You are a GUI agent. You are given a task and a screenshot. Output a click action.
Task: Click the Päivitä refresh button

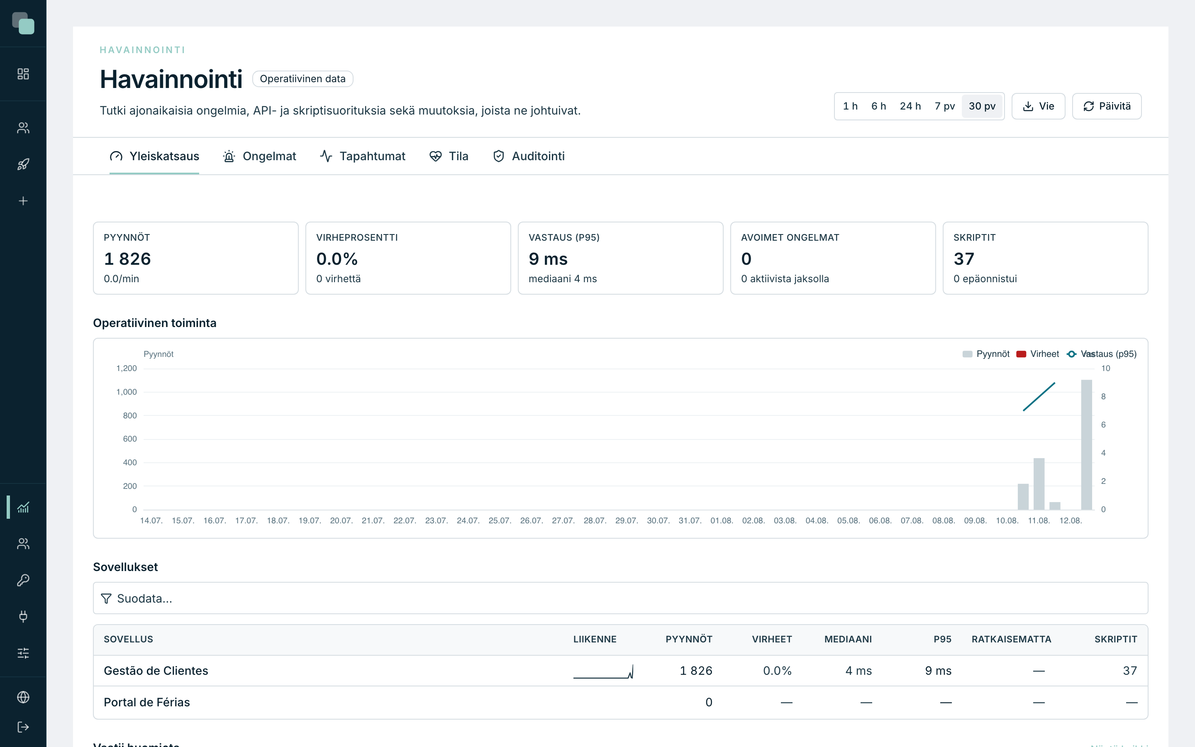pos(1107,106)
